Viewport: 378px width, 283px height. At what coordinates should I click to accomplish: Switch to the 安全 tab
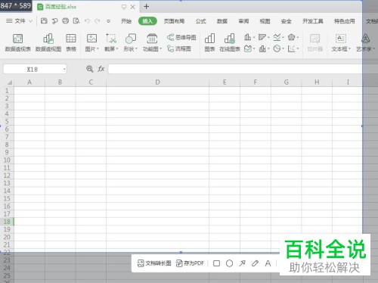[x=287, y=21]
